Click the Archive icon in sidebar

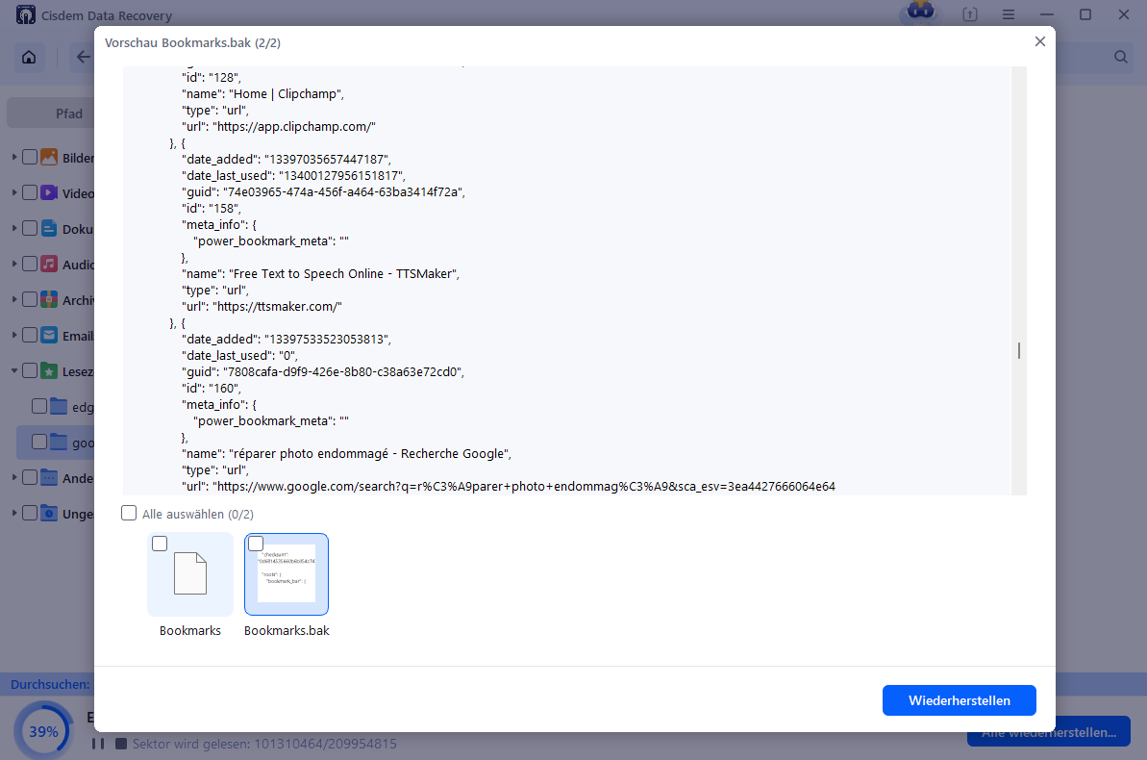click(49, 299)
